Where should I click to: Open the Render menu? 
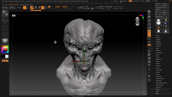point(83,3)
